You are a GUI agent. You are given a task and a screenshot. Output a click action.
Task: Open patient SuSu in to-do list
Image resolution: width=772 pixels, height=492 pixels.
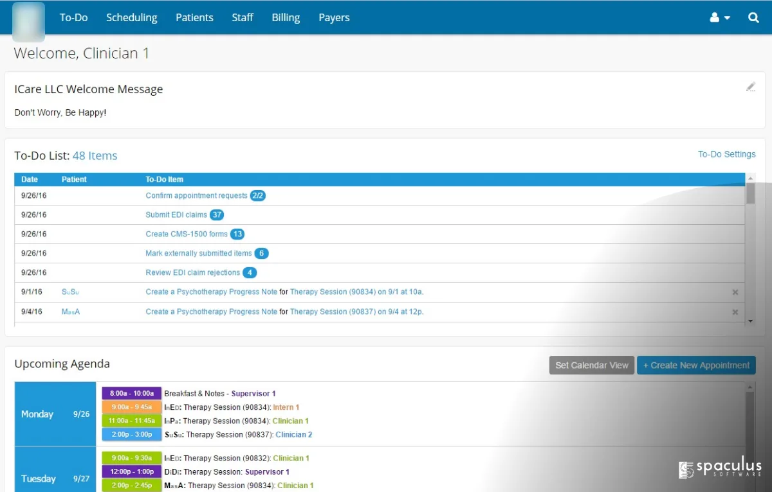click(x=70, y=292)
